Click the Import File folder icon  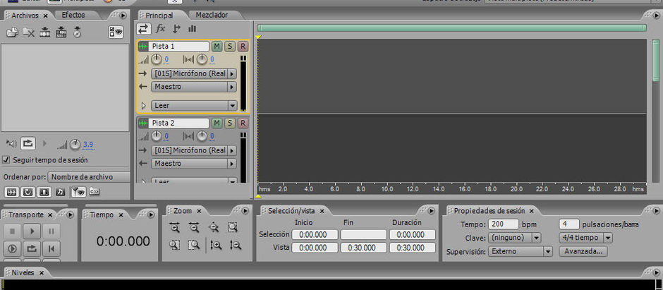pyautogui.click(x=12, y=32)
